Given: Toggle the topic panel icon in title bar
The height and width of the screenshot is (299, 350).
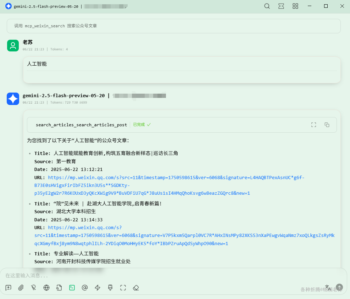Looking at the screenshot, I should point(281,6).
